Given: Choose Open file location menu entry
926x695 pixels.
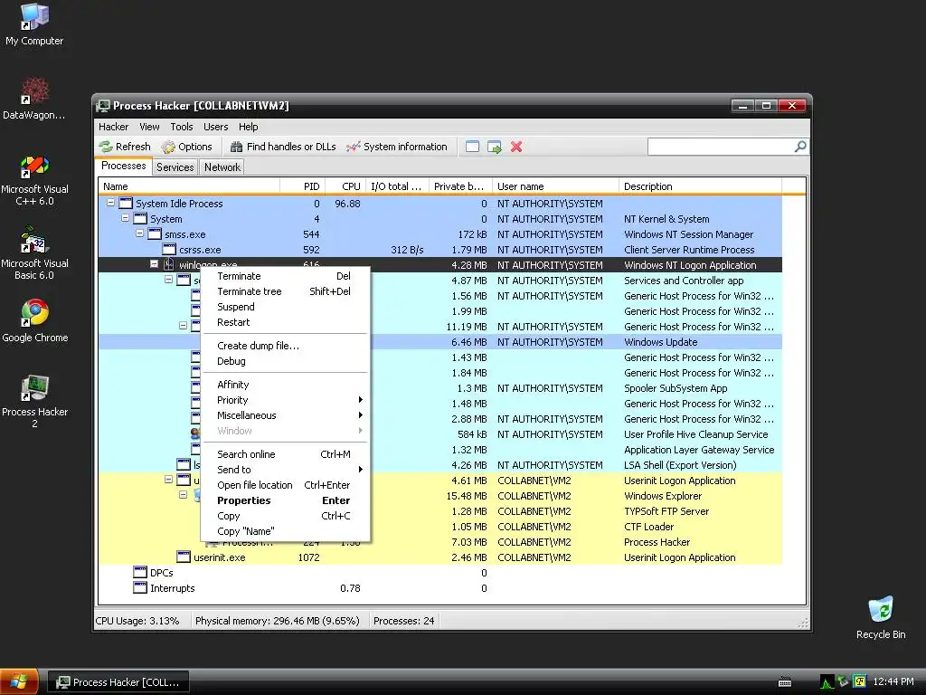Looking at the screenshot, I should click(285, 485).
